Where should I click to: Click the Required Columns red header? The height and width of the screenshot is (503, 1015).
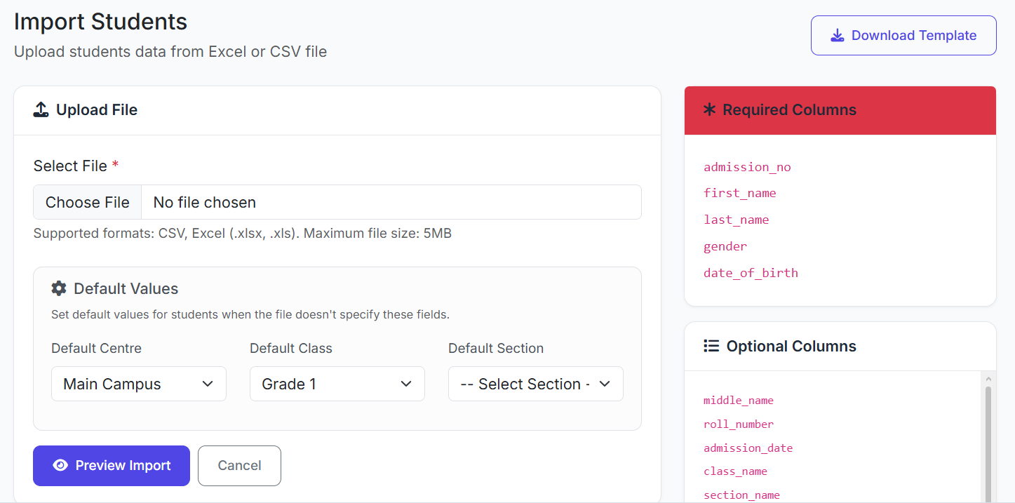point(840,110)
